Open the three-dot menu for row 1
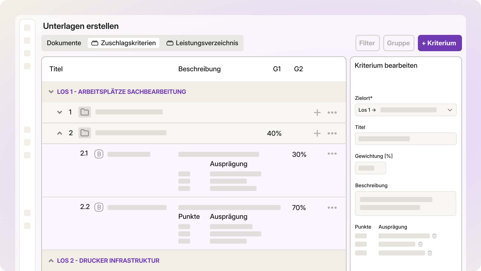The image size is (481, 271). coord(332,112)
